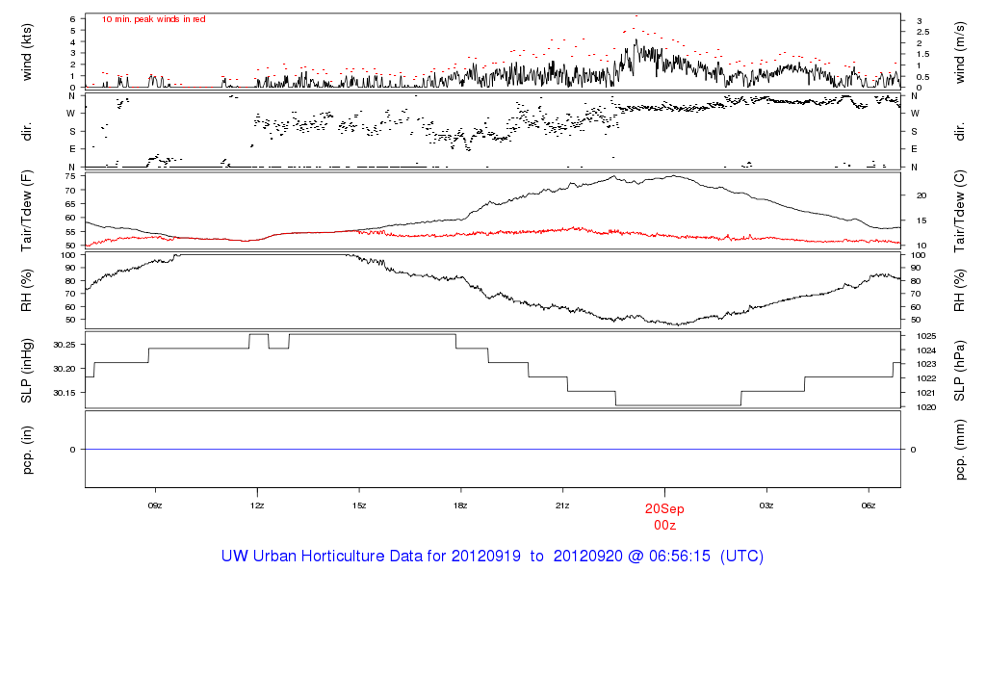Click the '30.25' SLP tick value
The image size is (986, 674).
(65, 345)
